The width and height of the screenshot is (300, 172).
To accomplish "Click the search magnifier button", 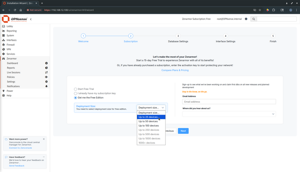I will [253, 19].
